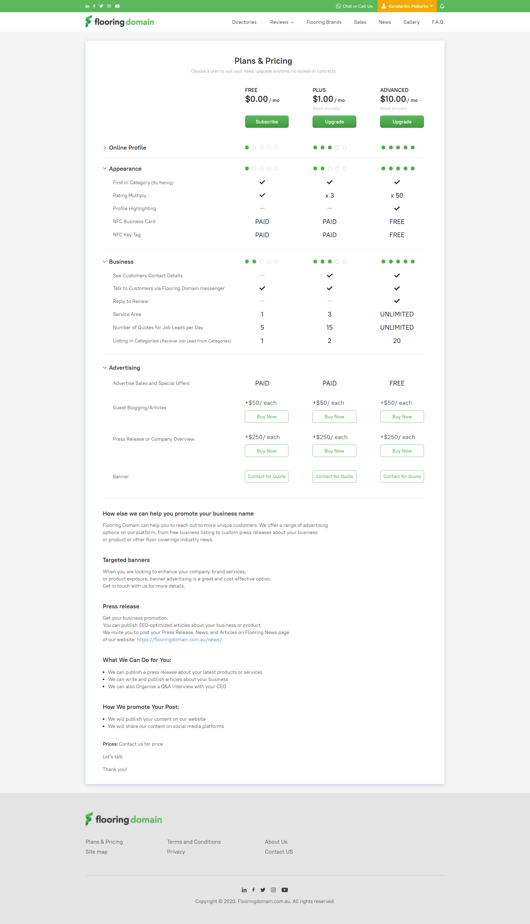This screenshot has width=530, height=924.
Task: Buy Guest Blogging for FREE plan
Action: click(266, 416)
